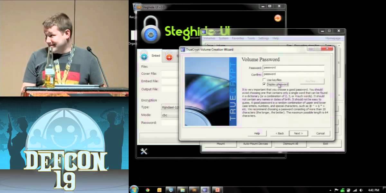
Task: Click the TrueCrypt drive list scrollbar
Action: tap(339, 71)
